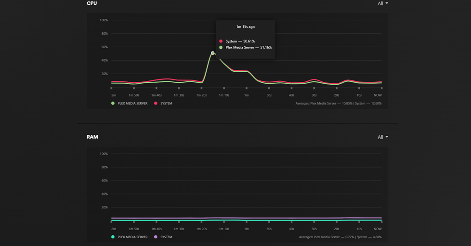
Task: Click the teal Plex Media Server dot in RAM legend
Action: click(113, 237)
